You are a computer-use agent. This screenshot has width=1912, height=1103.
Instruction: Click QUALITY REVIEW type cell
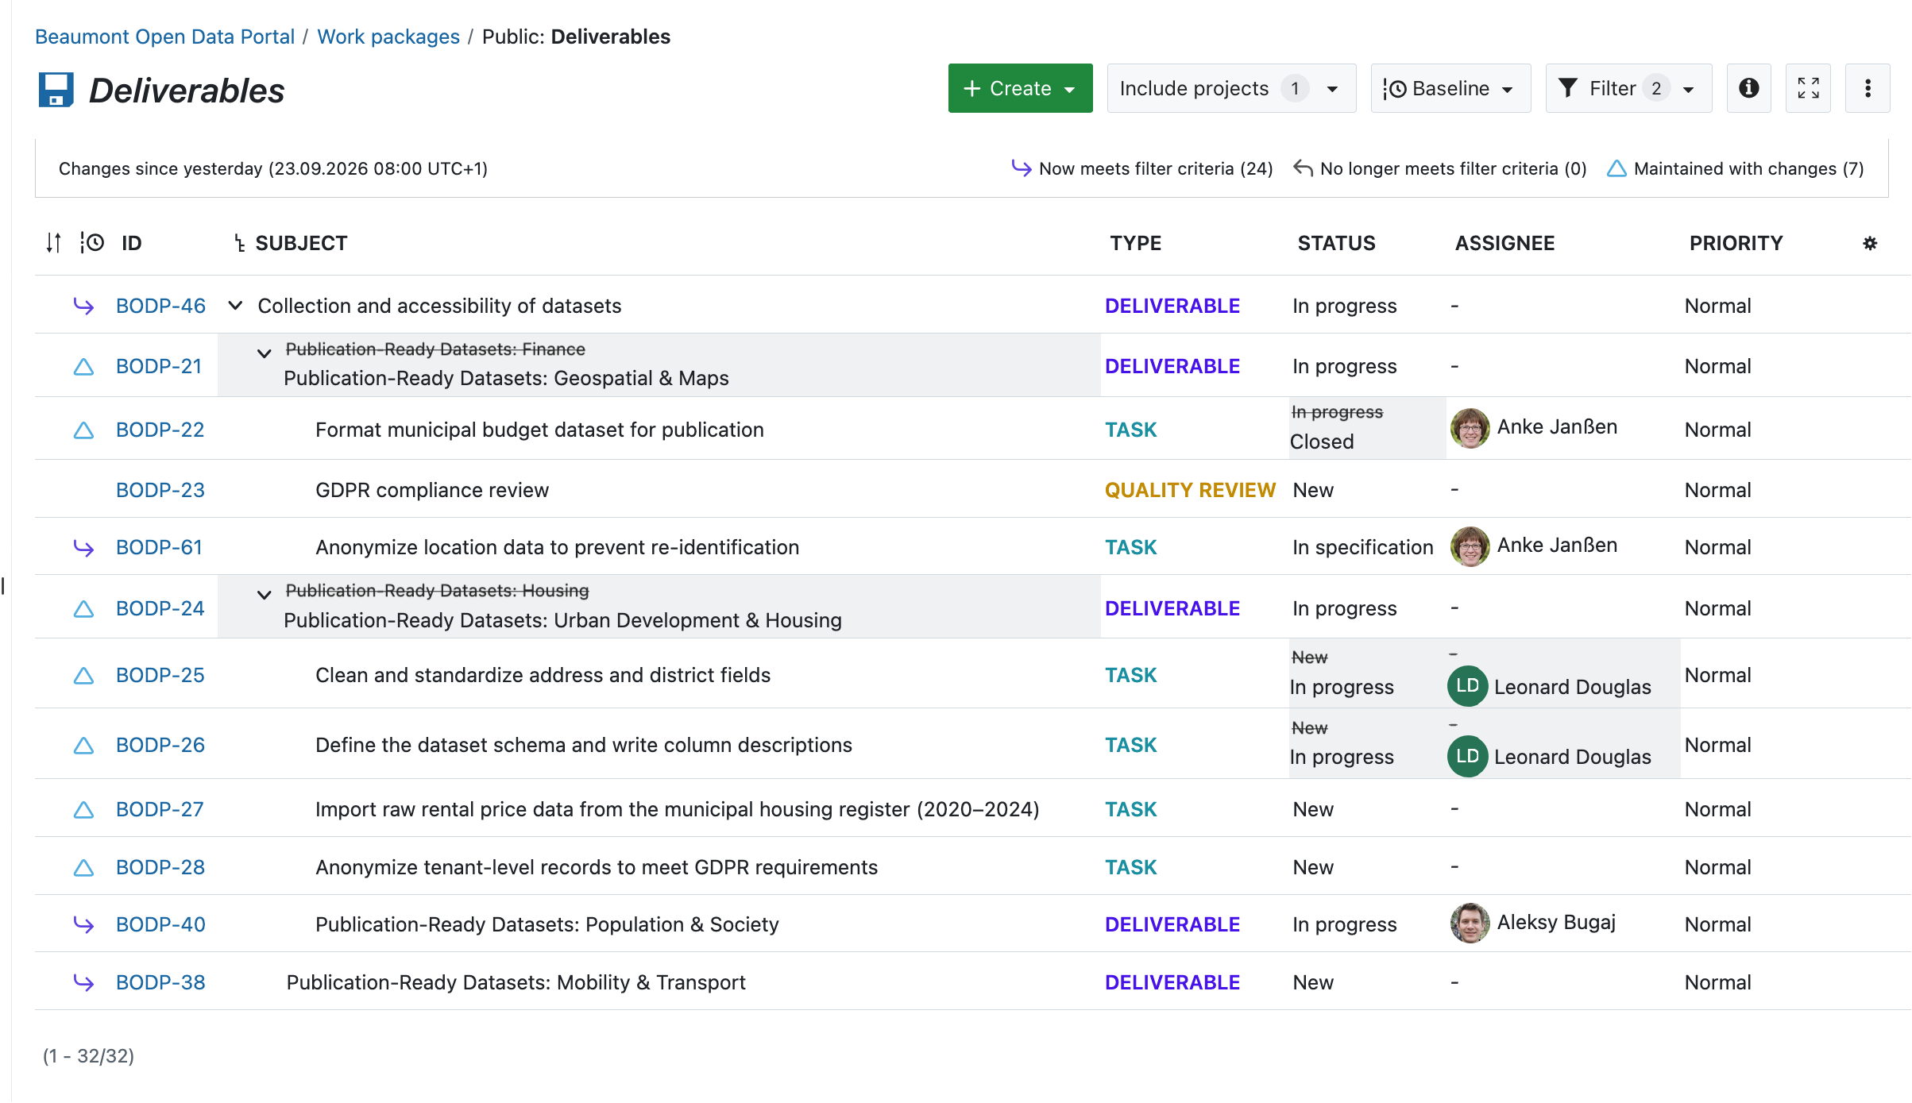point(1190,490)
